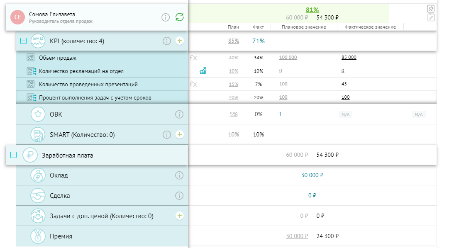Image resolution: width=471 pixels, height=248 pixels.
Task: Add a SMART goal with the plus icon
Action: [x=180, y=134]
